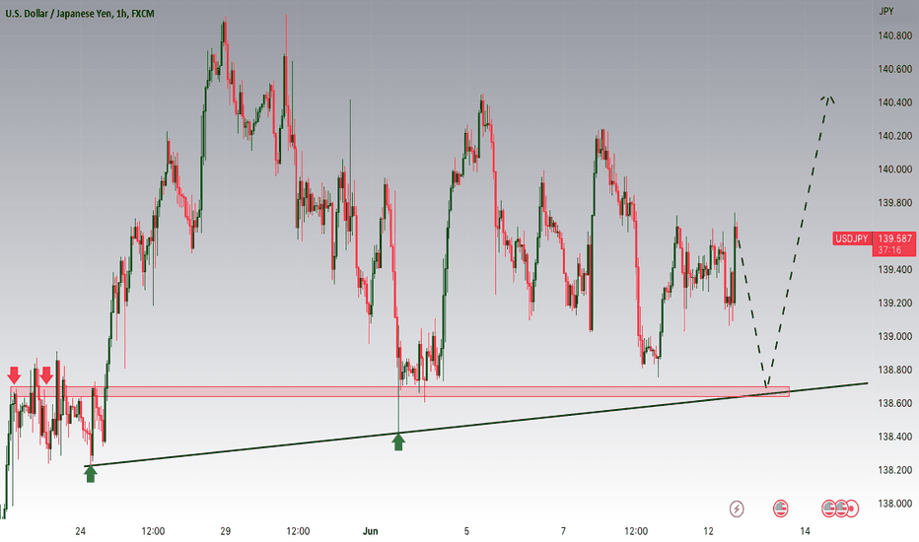
Task: Click the 138.000 price axis label
Action: (x=895, y=504)
